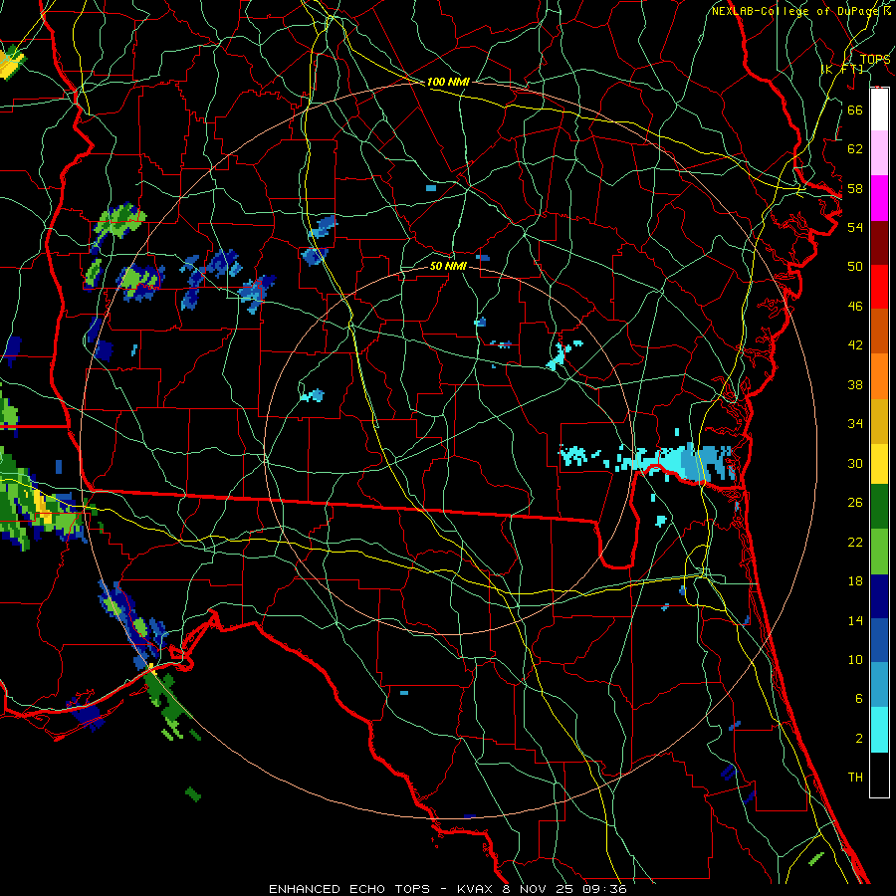
Task: Click the black threshold swatch beside TH
Action: [879, 775]
